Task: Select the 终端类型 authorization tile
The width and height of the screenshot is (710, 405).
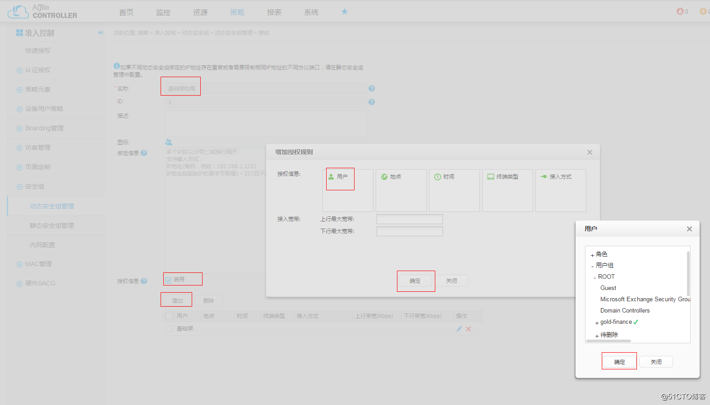Action: click(507, 190)
